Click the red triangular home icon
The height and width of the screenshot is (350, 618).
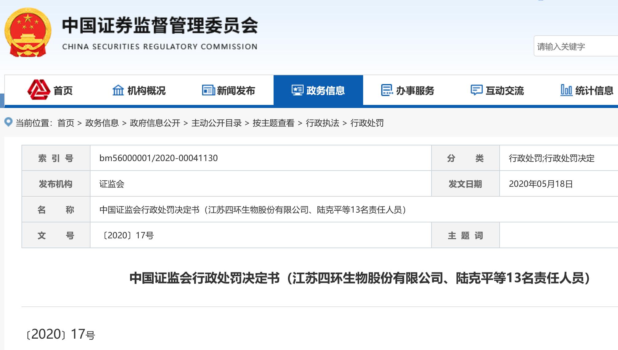[x=39, y=90]
